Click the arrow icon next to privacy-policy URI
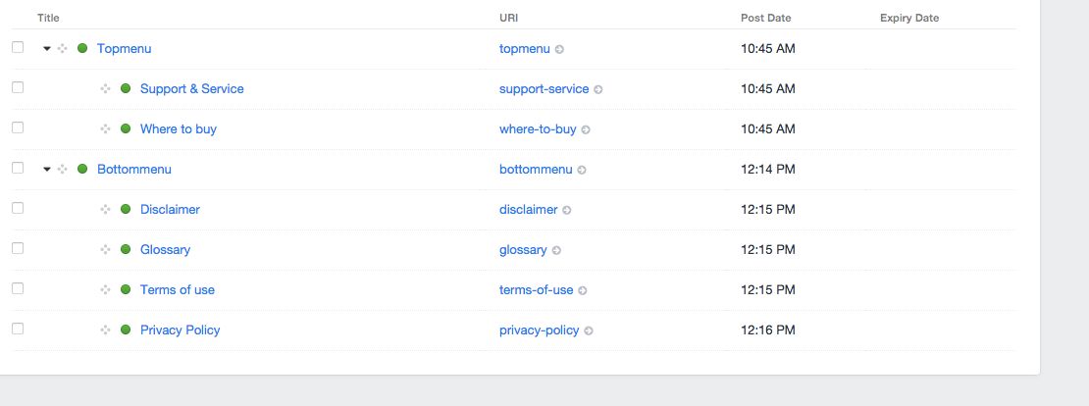The height and width of the screenshot is (406, 1089). pyautogui.click(x=589, y=331)
